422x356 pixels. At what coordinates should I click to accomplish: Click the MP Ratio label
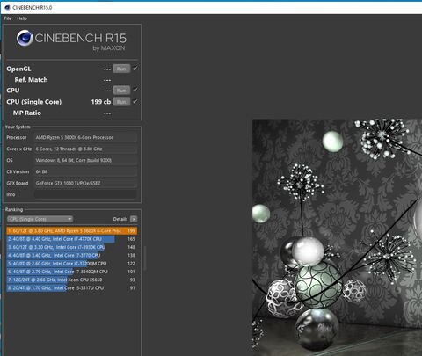[x=27, y=113]
